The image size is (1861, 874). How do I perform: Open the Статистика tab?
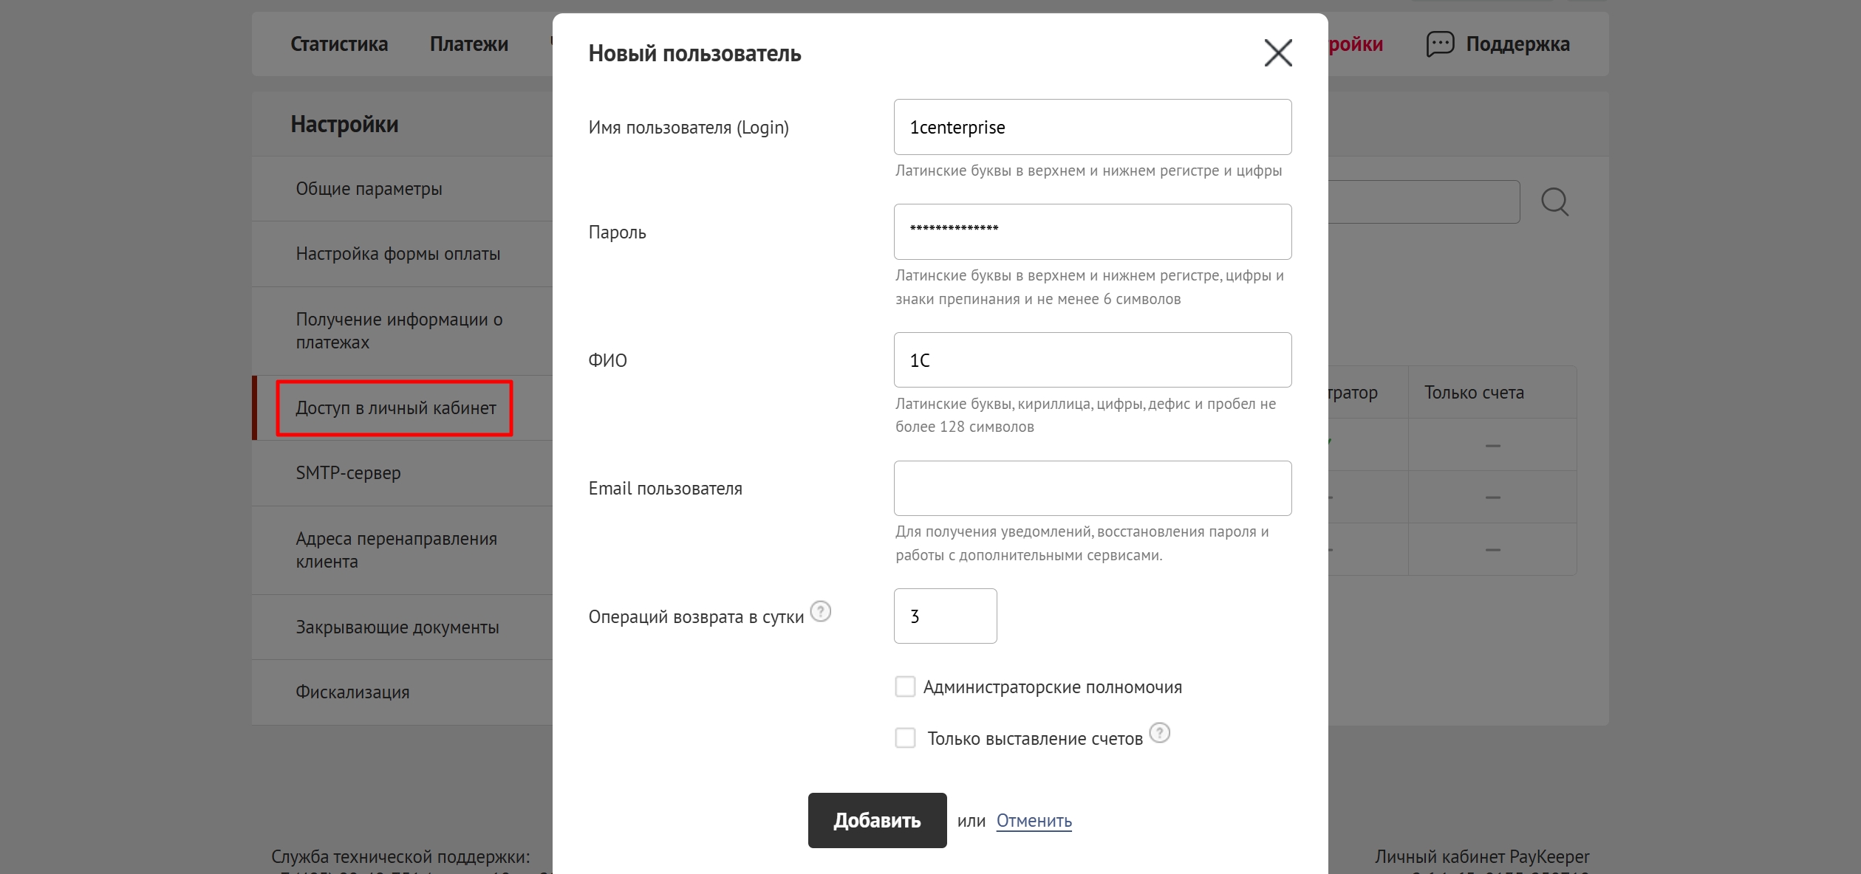[339, 44]
